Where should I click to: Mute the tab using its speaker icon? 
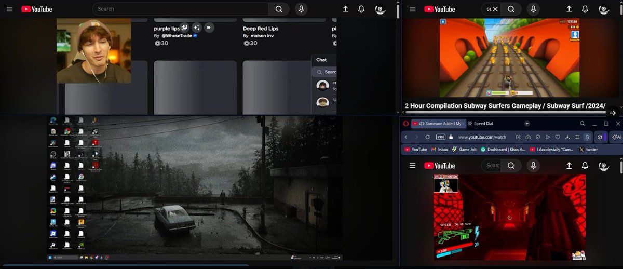tap(421, 124)
